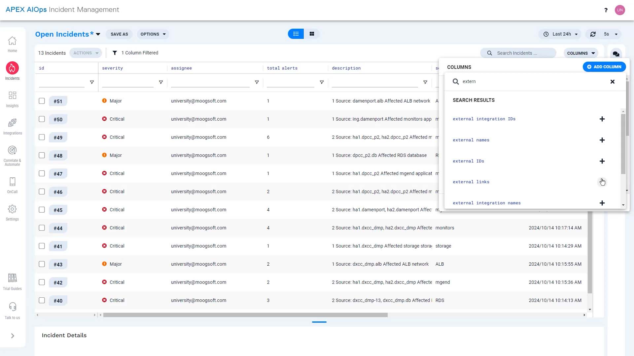Click the refresh icon
634x356 pixels.
point(593,34)
